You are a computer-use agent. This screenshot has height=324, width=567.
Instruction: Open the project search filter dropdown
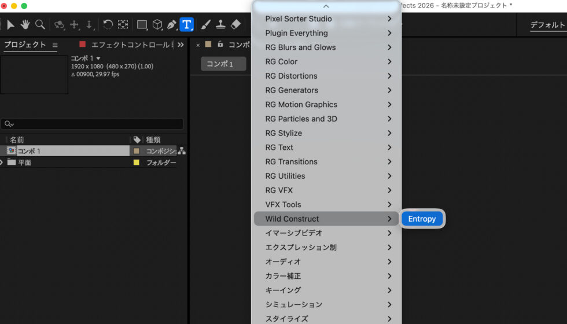(9, 124)
